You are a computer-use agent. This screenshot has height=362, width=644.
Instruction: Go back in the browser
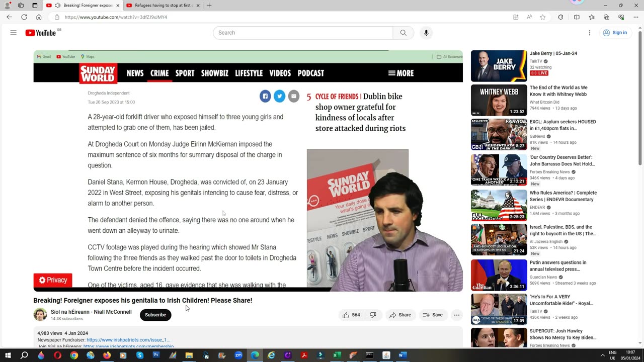(x=9, y=17)
